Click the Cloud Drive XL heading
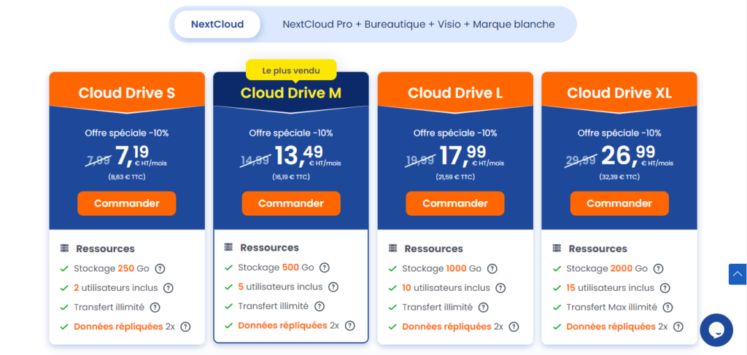Screen dimensions: 747x355 coord(619,93)
